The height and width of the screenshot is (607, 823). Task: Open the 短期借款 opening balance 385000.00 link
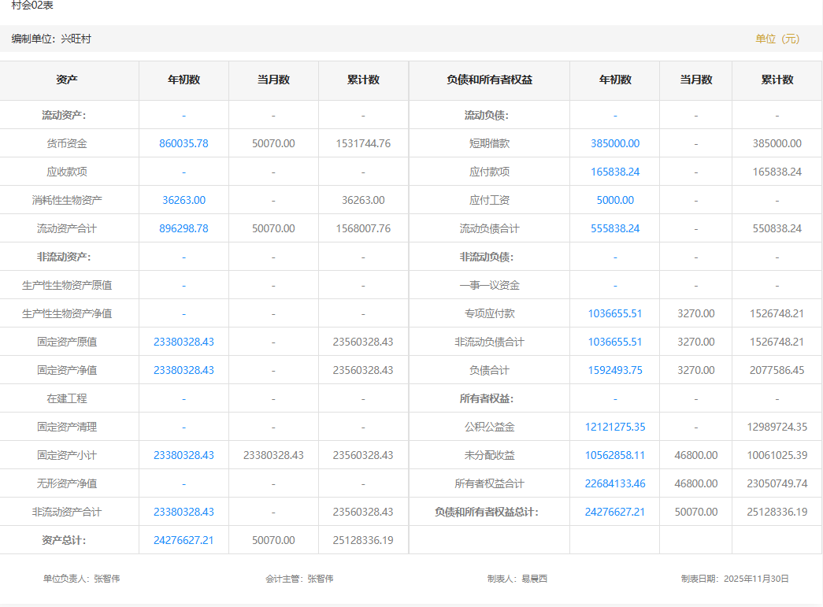pos(614,143)
